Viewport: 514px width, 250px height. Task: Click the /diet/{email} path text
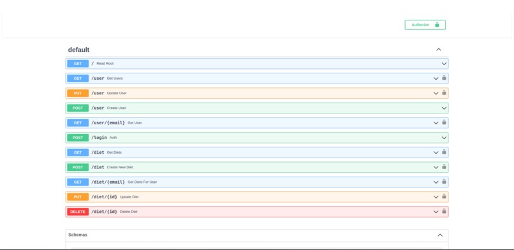coord(108,182)
